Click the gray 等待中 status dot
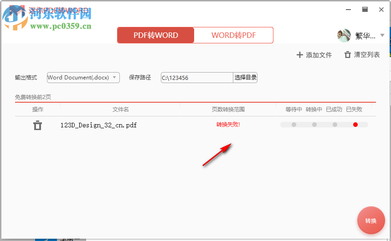This screenshot has width=391, height=241. click(294, 125)
